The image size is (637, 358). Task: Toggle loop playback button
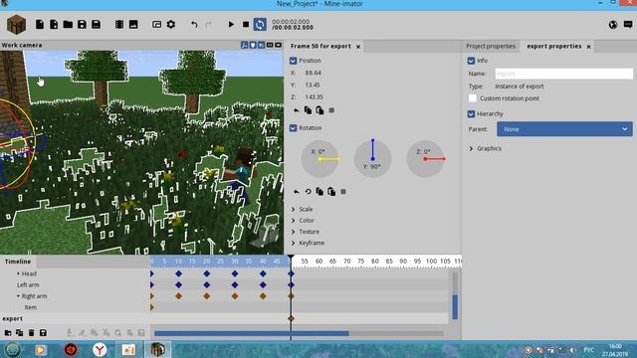(260, 24)
